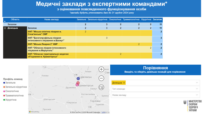Click the Лозова city label on map

pos(45,76)
